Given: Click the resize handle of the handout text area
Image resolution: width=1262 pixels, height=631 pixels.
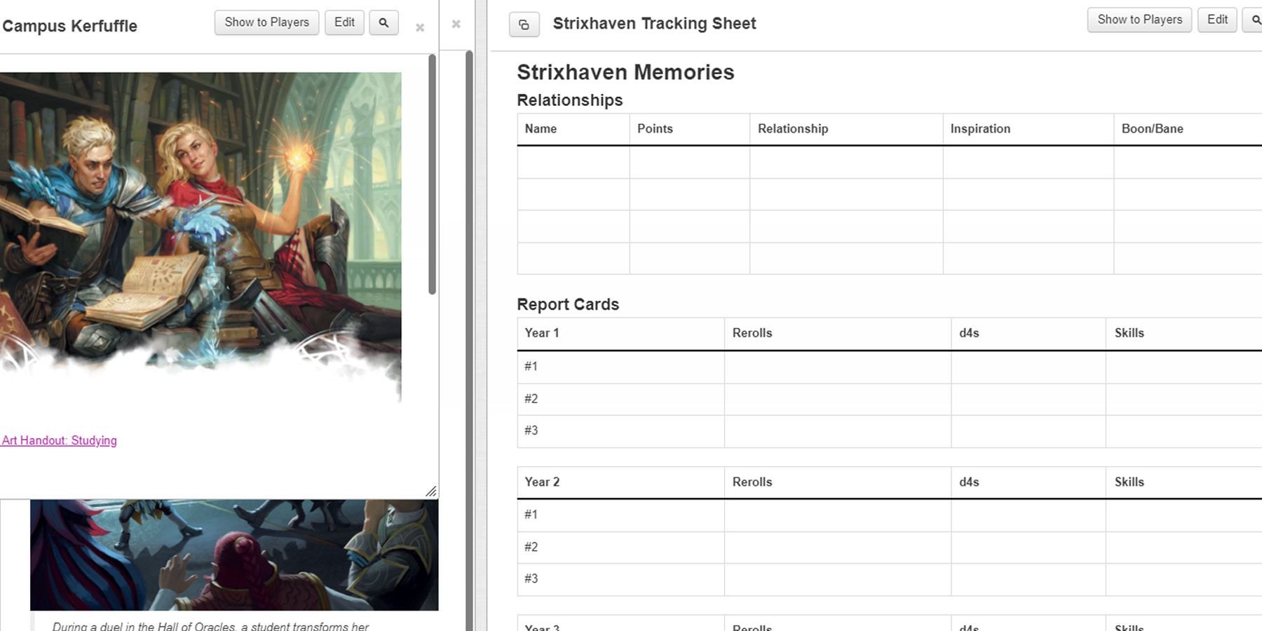Looking at the screenshot, I should click(x=431, y=491).
